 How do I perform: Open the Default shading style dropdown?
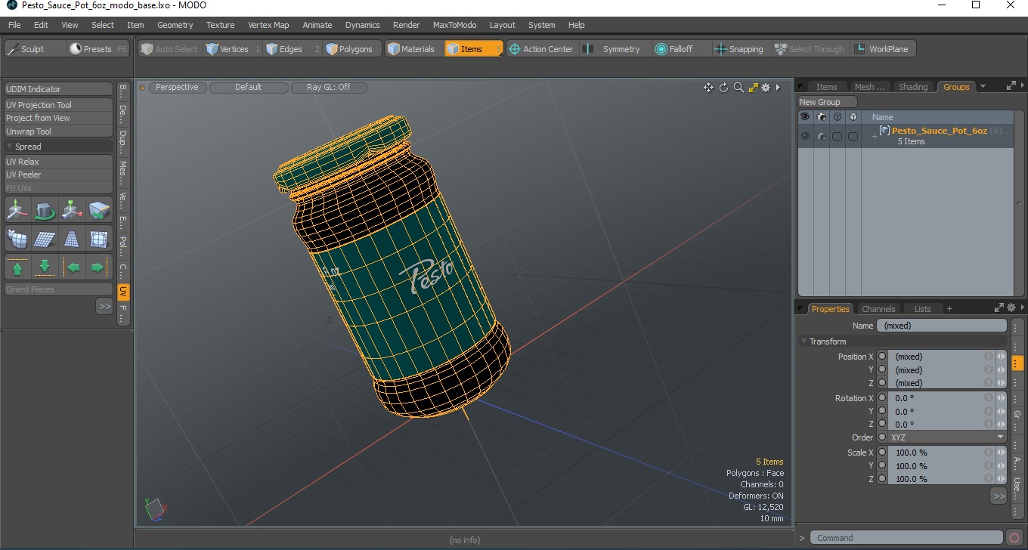[x=248, y=88]
